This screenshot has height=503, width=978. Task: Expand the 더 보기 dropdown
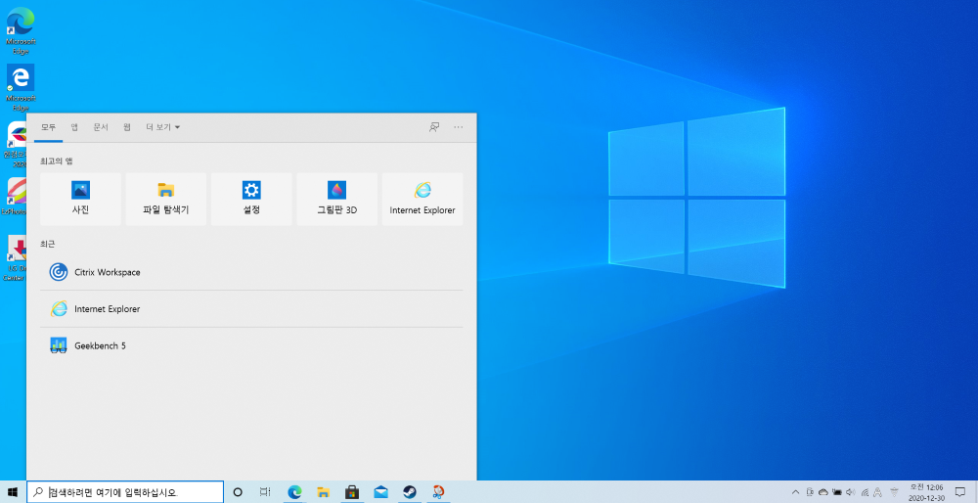click(162, 127)
